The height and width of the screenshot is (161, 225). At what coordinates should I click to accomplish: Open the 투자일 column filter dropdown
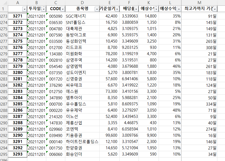pos(44,9)
